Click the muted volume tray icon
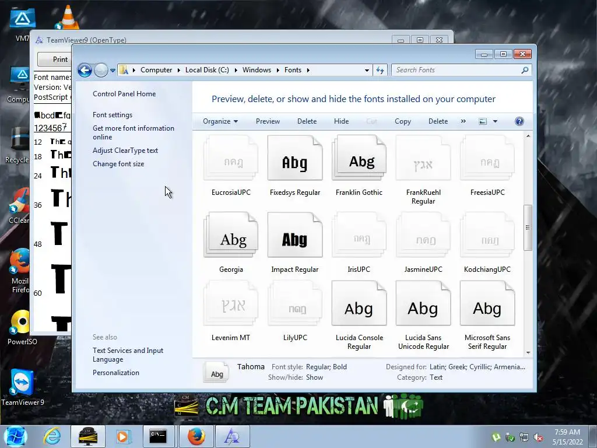The height and width of the screenshot is (448, 597). [x=538, y=437]
